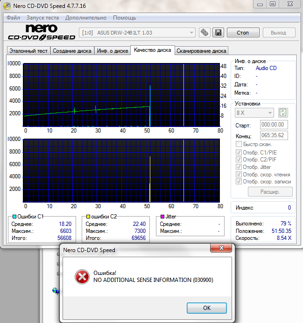Viewport: 303px width, 323px height.
Task: Toggle the Отобр. Jitter checkbox
Action: click(x=239, y=167)
